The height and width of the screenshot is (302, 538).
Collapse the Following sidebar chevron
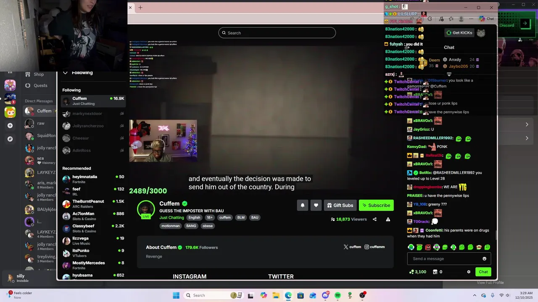(x=65, y=73)
